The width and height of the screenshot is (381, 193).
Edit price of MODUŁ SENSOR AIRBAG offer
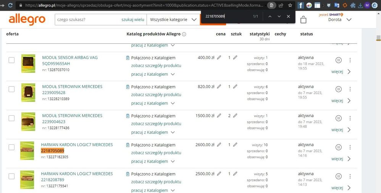pos(219,57)
